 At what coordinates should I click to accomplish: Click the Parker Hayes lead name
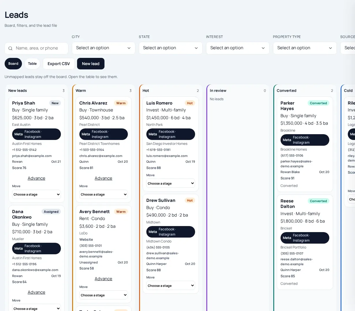pyautogui.click(x=287, y=106)
